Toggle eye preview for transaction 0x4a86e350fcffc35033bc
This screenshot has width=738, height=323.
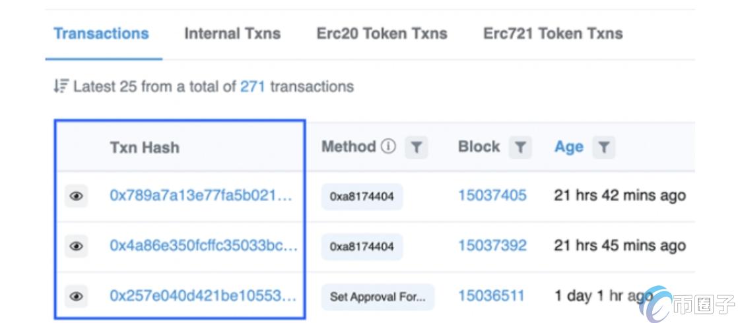pos(77,247)
